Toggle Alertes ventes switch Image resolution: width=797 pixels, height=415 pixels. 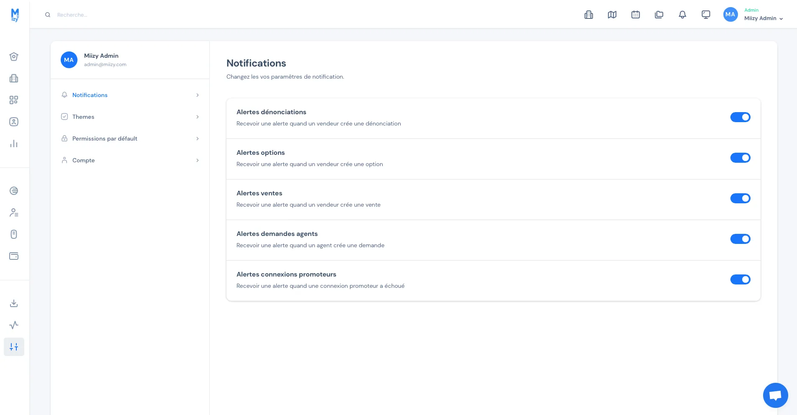click(x=740, y=198)
